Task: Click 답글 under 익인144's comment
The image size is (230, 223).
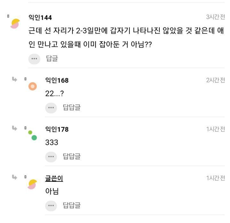Action: (52, 59)
